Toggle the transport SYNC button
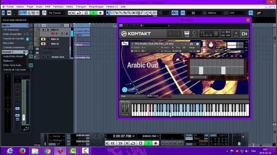The height and width of the screenshot is (155, 277). click(189, 144)
